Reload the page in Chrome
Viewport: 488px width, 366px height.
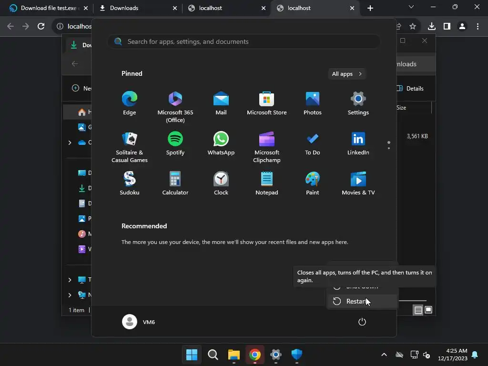click(41, 26)
